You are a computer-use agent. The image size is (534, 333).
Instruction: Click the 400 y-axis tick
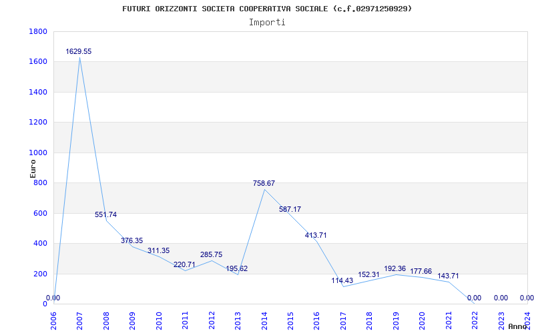coord(41,244)
